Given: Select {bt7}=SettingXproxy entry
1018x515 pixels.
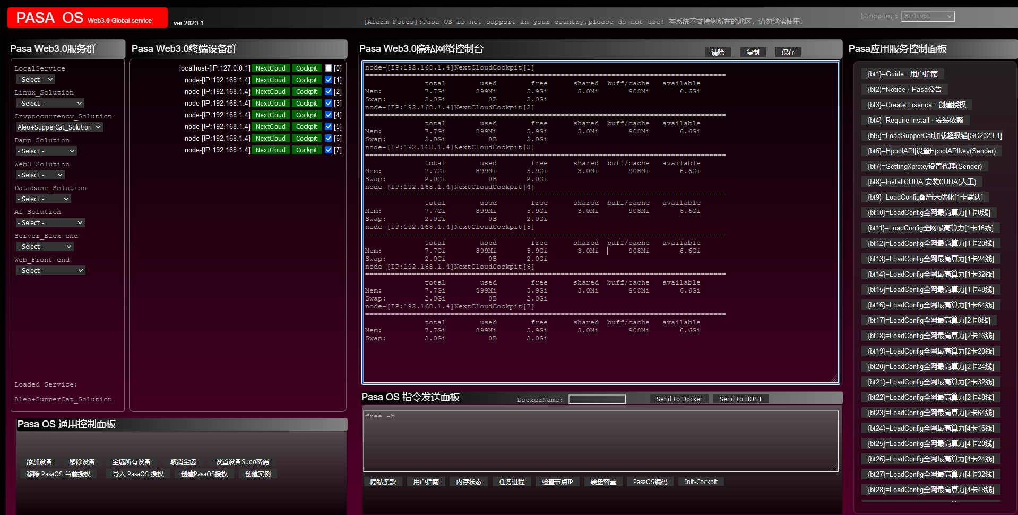Looking at the screenshot, I should pyautogui.click(x=925, y=166).
